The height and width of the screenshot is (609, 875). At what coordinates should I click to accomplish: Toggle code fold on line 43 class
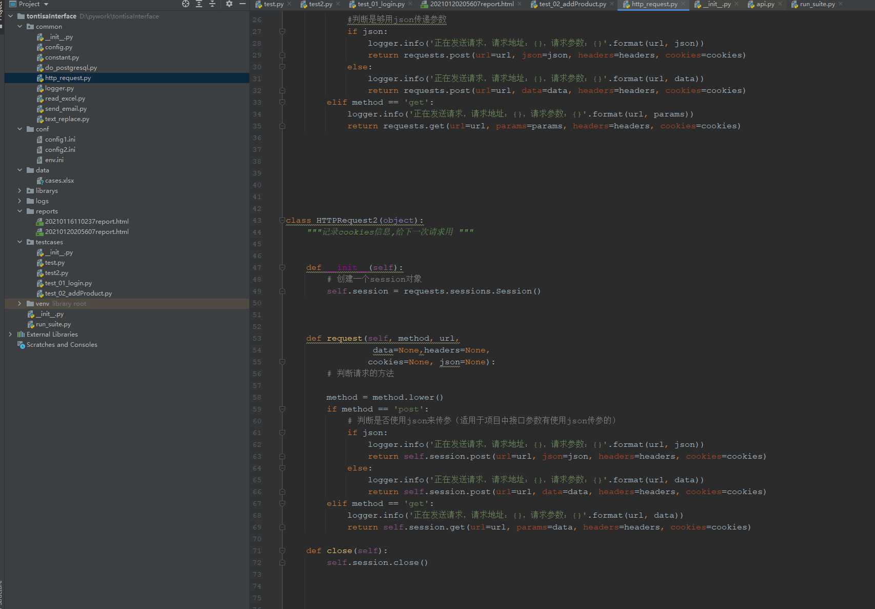tap(282, 220)
